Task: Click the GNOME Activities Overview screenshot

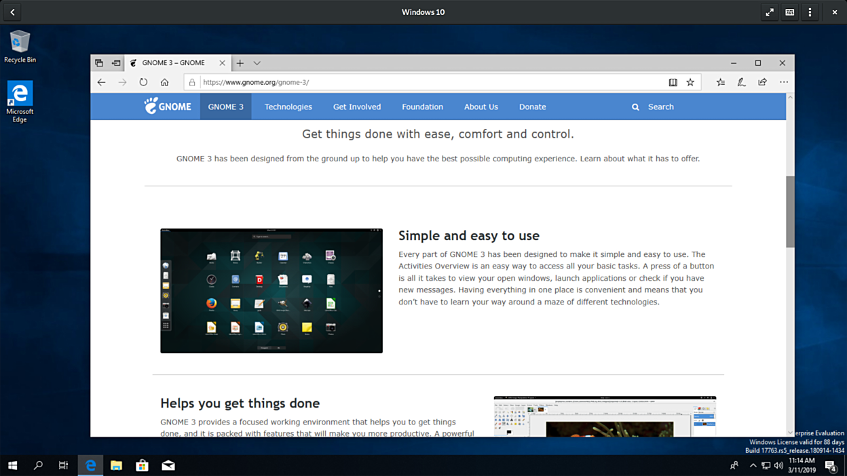Action: (271, 291)
